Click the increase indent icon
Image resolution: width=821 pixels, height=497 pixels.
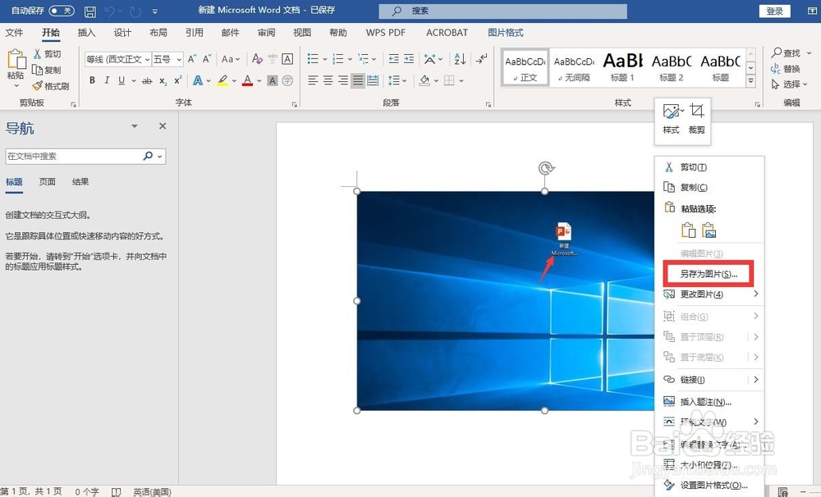(x=409, y=58)
